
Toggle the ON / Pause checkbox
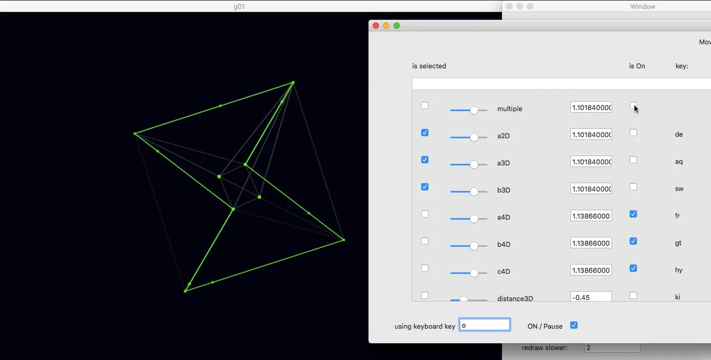[x=574, y=326]
